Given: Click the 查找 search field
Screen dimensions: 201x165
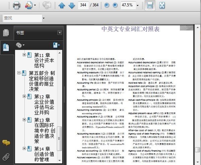Looking at the screenshot, I should (x=22, y=18).
